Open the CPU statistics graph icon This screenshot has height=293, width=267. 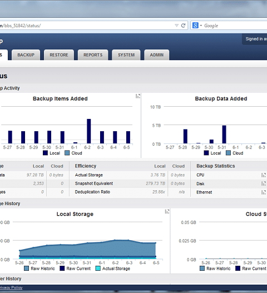click(x=264, y=175)
